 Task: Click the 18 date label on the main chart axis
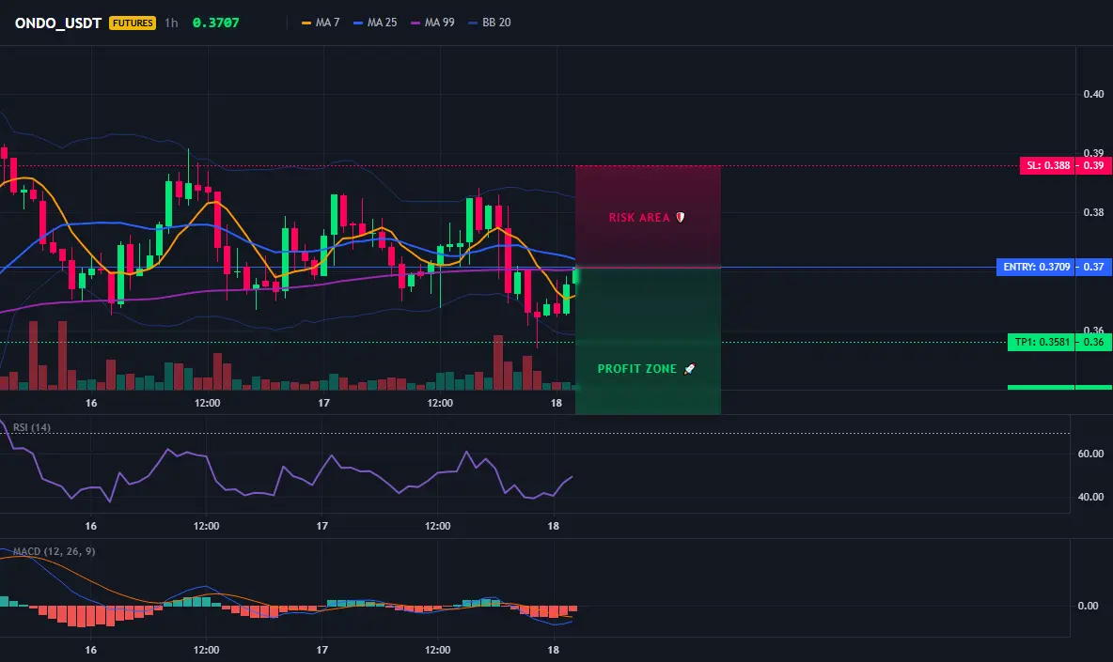click(x=556, y=403)
